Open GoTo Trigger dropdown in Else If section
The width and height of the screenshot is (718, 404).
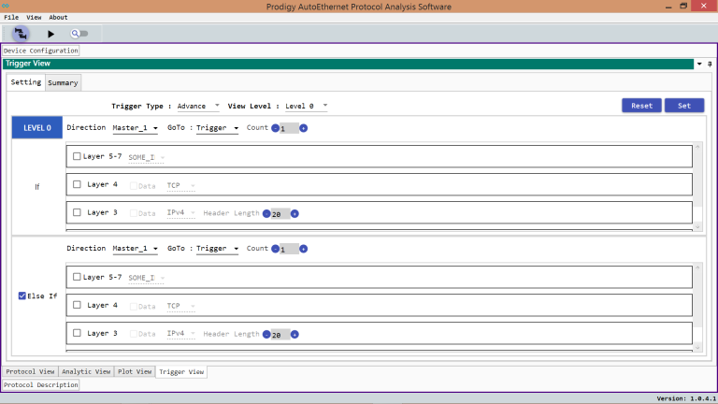(217, 248)
